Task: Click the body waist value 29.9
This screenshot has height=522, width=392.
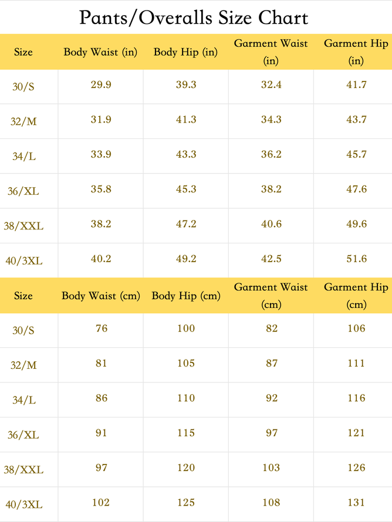Action: click(x=102, y=85)
